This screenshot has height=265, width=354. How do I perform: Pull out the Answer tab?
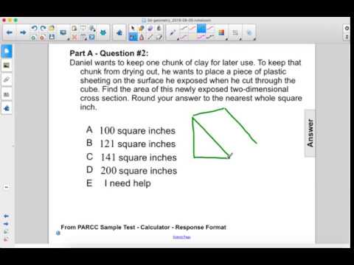tap(310, 132)
